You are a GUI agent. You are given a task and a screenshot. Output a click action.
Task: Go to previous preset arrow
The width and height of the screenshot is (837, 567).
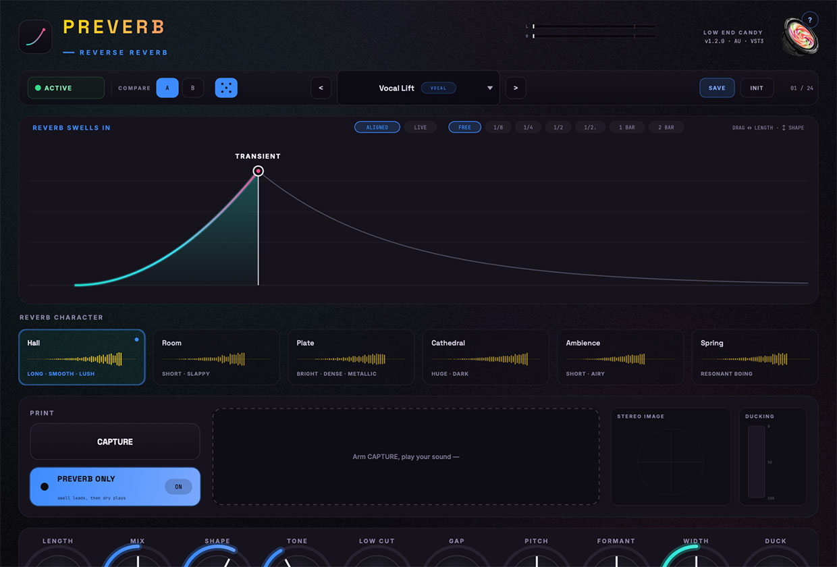tap(321, 88)
